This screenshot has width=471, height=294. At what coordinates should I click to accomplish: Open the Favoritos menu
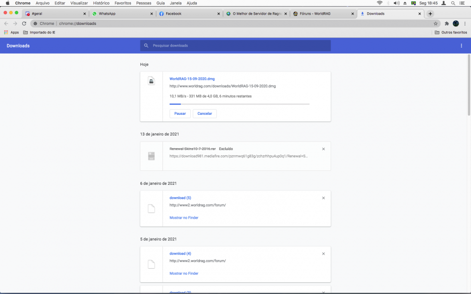[123, 3]
